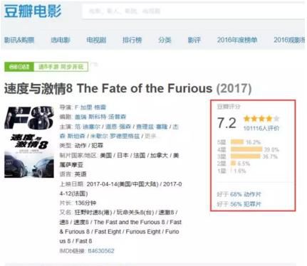The image size is (307, 266).
Task: Open the 影评 reviews tab
Action: click(194, 40)
